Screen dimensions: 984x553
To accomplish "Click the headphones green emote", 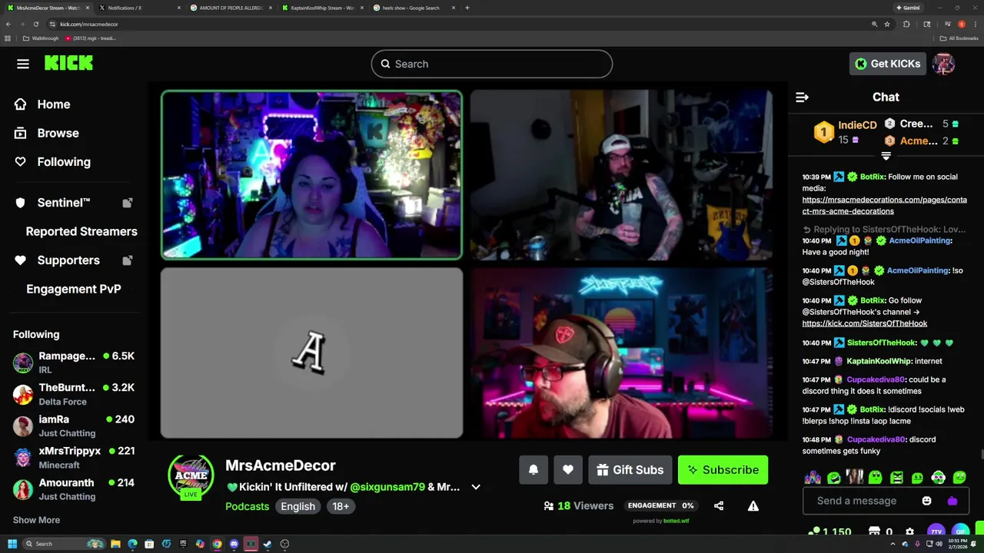I will tap(938, 478).
